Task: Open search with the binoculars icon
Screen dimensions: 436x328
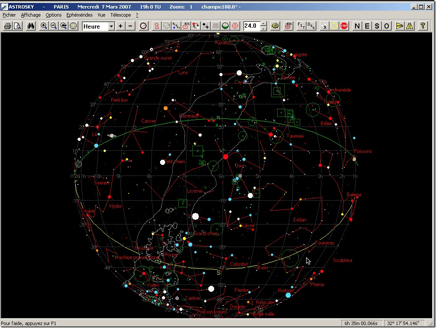Action: tap(31, 26)
